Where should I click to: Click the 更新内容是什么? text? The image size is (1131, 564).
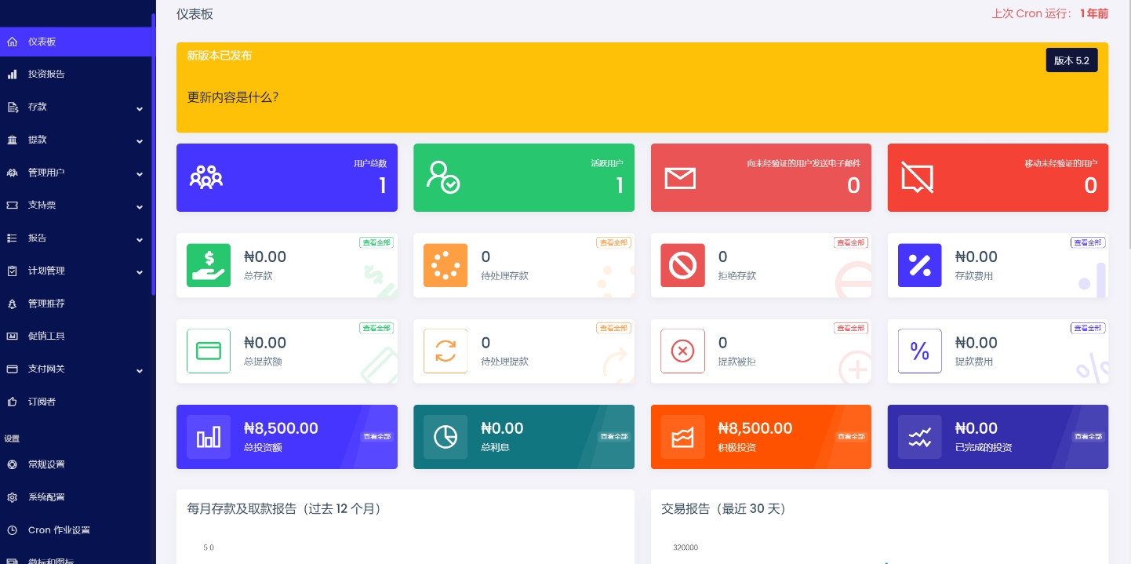coord(233,98)
